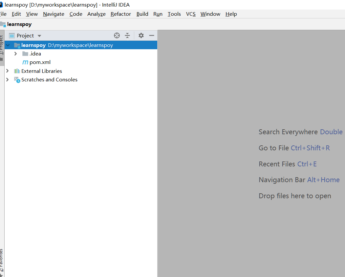
Task: Open the Window menu
Action: (x=210, y=14)
